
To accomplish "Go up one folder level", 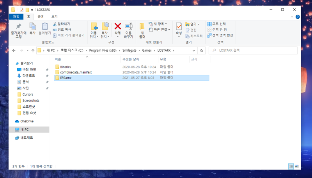I will [33, 51].
